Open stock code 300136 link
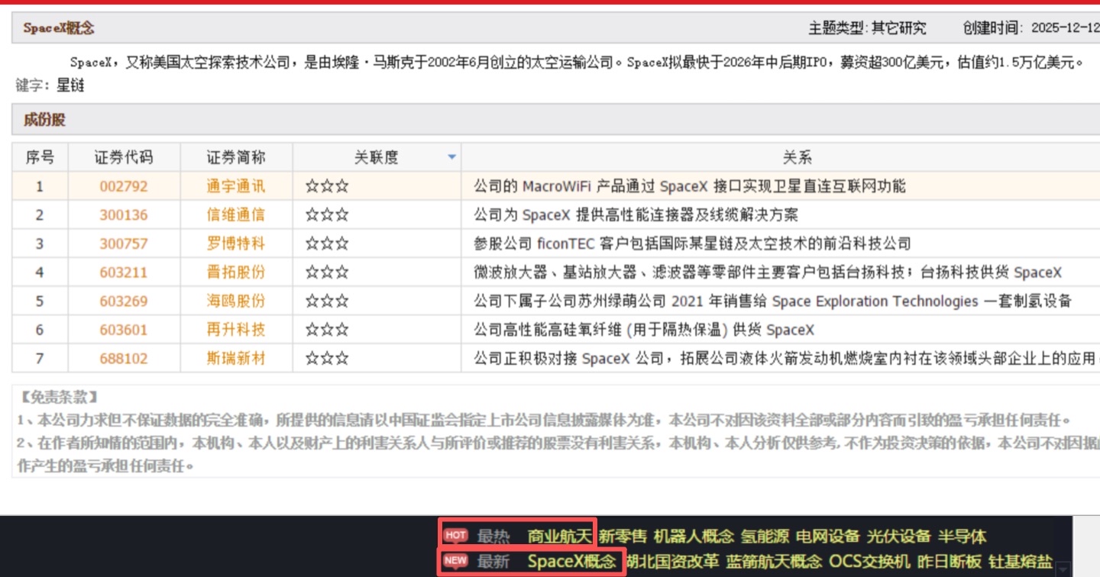The image size is (1100, 577). (124, 215)
